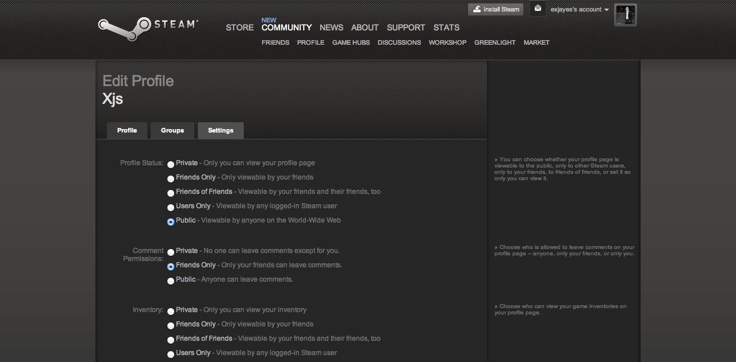The width and height of the screenshot is (736, 362).
Task: Go to FRIENDS submenu link
Action: click(275, 42)
